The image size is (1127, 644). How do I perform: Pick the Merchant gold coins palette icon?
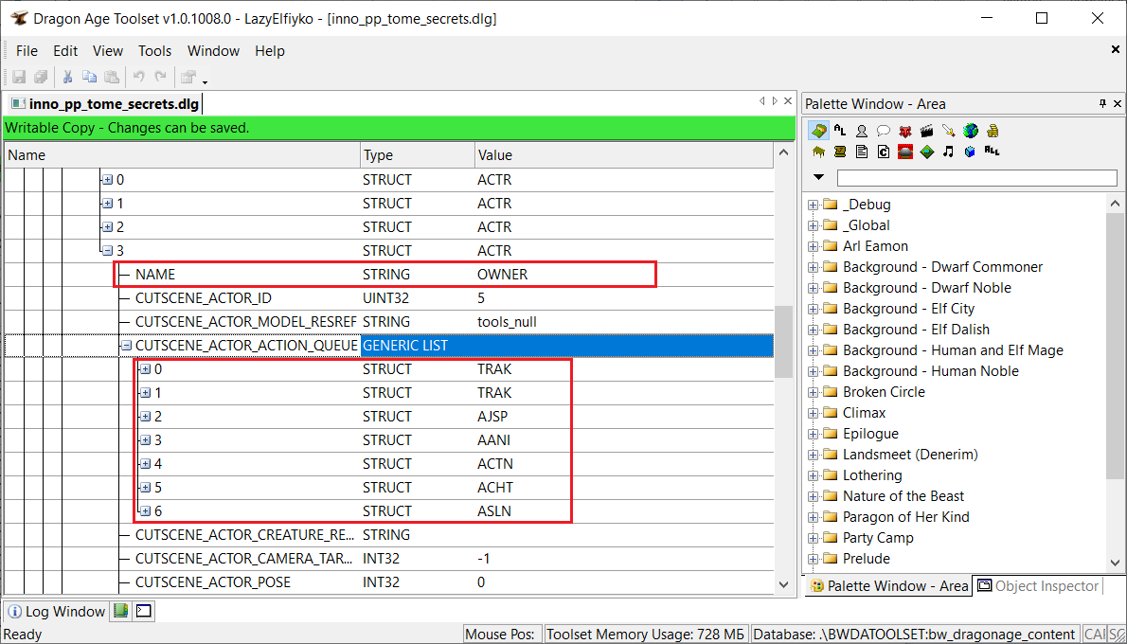(993, 131)
